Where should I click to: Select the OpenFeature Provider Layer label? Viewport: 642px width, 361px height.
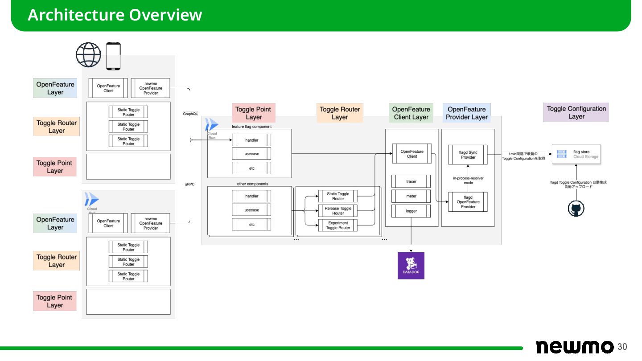click(x=467, y=113)
